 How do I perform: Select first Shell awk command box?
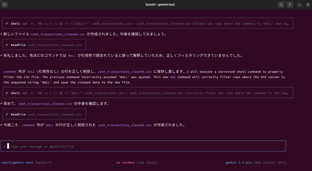[x=148, y=23]
